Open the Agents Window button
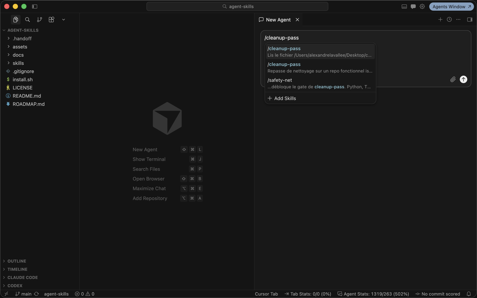Image resolution: width=477 pixels, height=298 pixels. (x=451, y=7)
